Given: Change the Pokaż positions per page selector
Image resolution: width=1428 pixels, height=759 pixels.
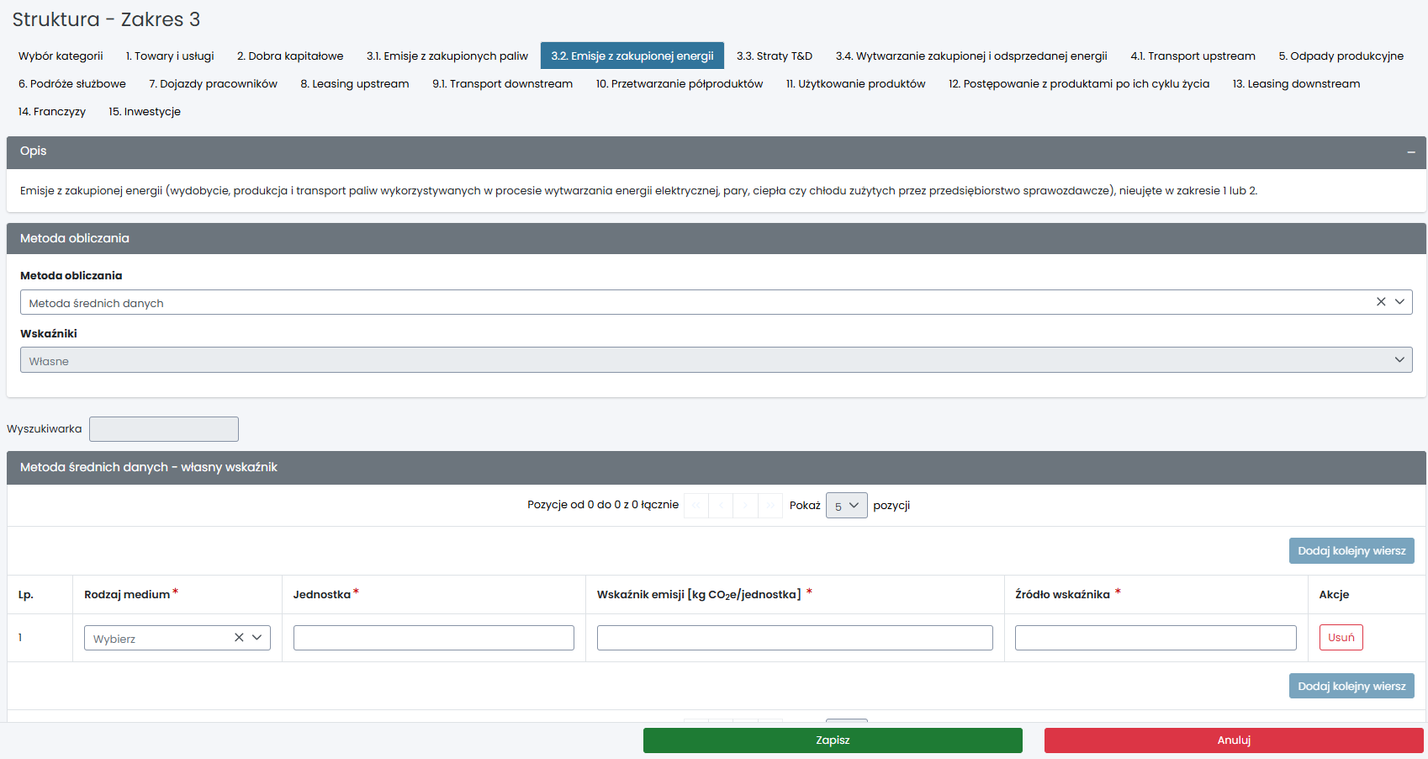Looking at the screenshot, I should (845, 506).
